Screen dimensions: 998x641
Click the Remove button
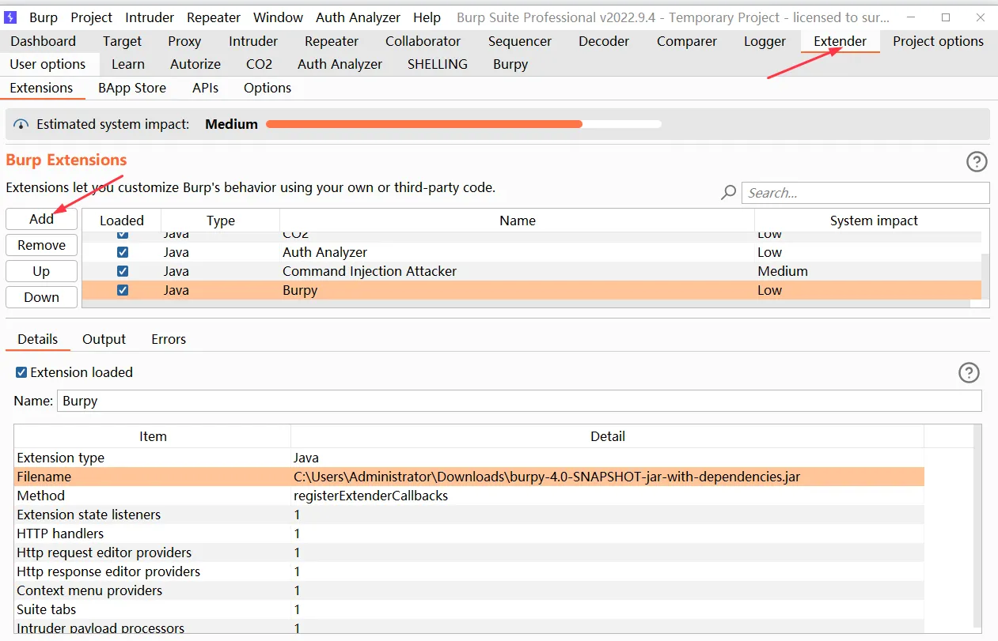click(41, 245)
